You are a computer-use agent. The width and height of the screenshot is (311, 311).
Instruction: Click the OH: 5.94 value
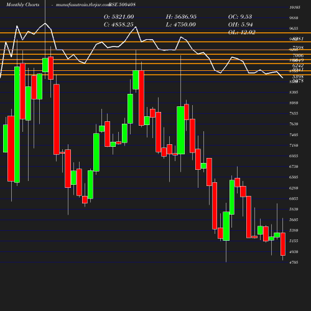tap(241, 24)
